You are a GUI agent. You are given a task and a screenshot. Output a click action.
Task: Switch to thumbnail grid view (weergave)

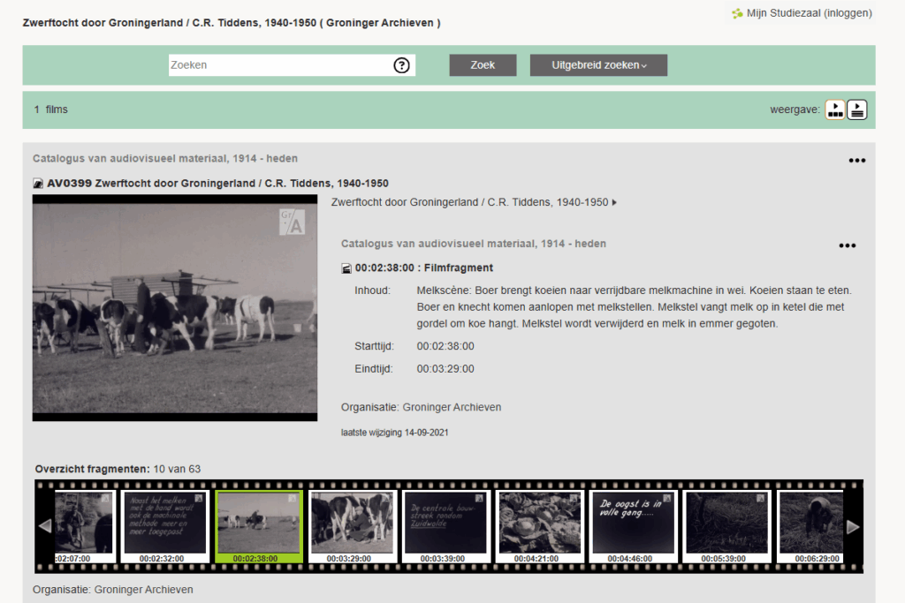[835, 109]
